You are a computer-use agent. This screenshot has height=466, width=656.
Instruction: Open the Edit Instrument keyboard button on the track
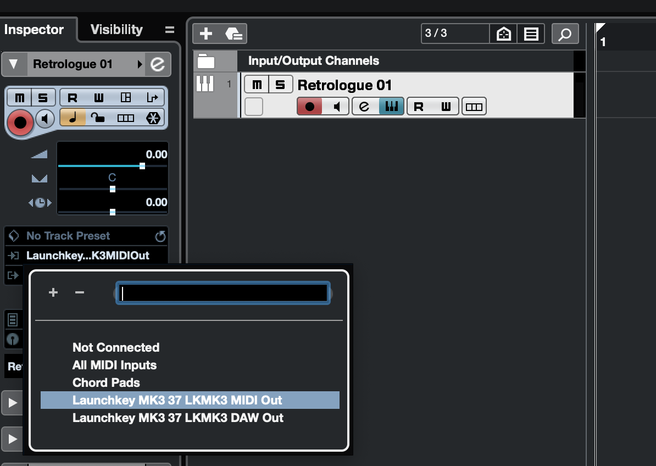tap(392, 107)
